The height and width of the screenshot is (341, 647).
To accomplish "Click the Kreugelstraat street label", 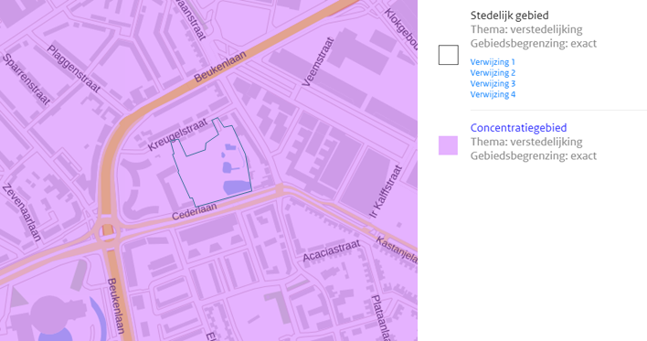I will [x=176, y=135].
